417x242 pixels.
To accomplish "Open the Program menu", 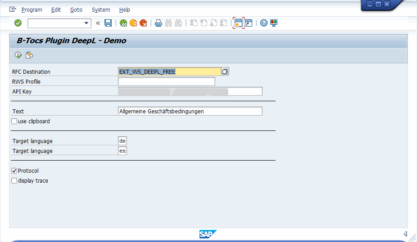I will click(32, 10).
